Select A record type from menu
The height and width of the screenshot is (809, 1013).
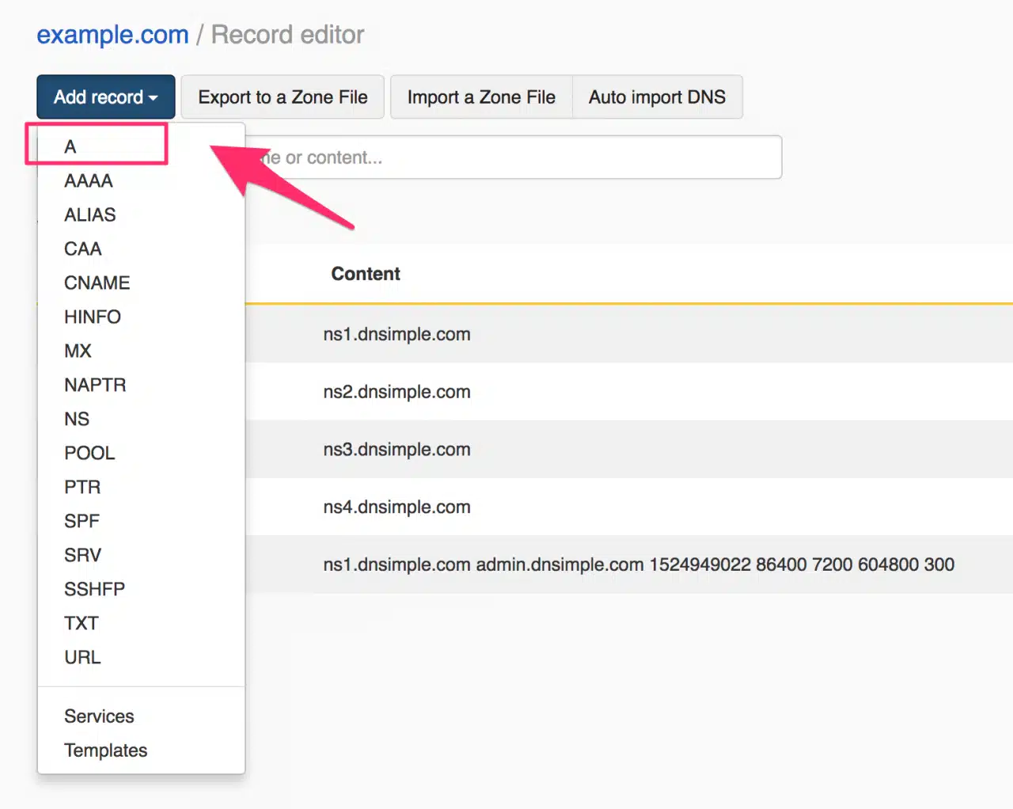pyautogui.click(x=141, y=146)
